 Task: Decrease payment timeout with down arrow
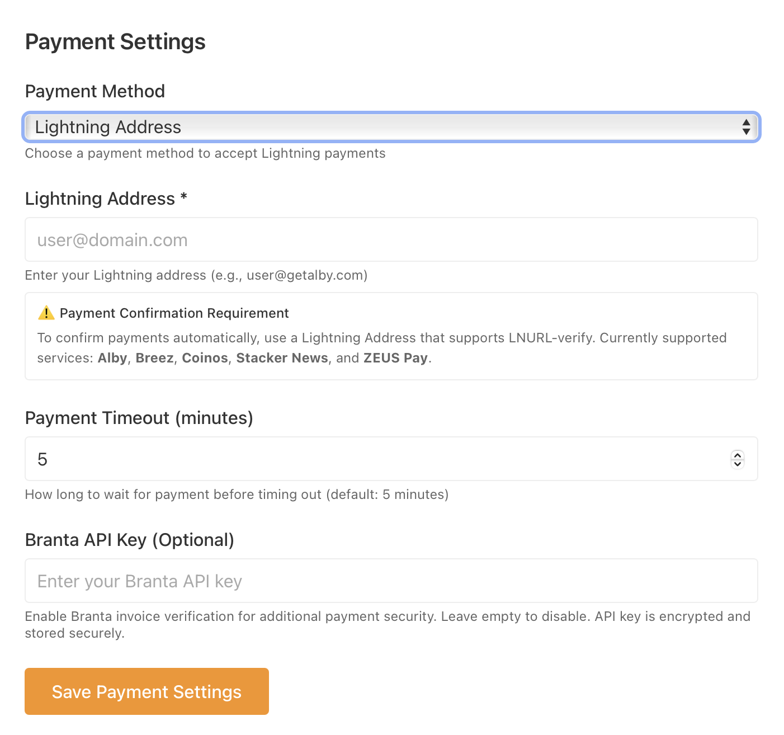coord(738,464)
